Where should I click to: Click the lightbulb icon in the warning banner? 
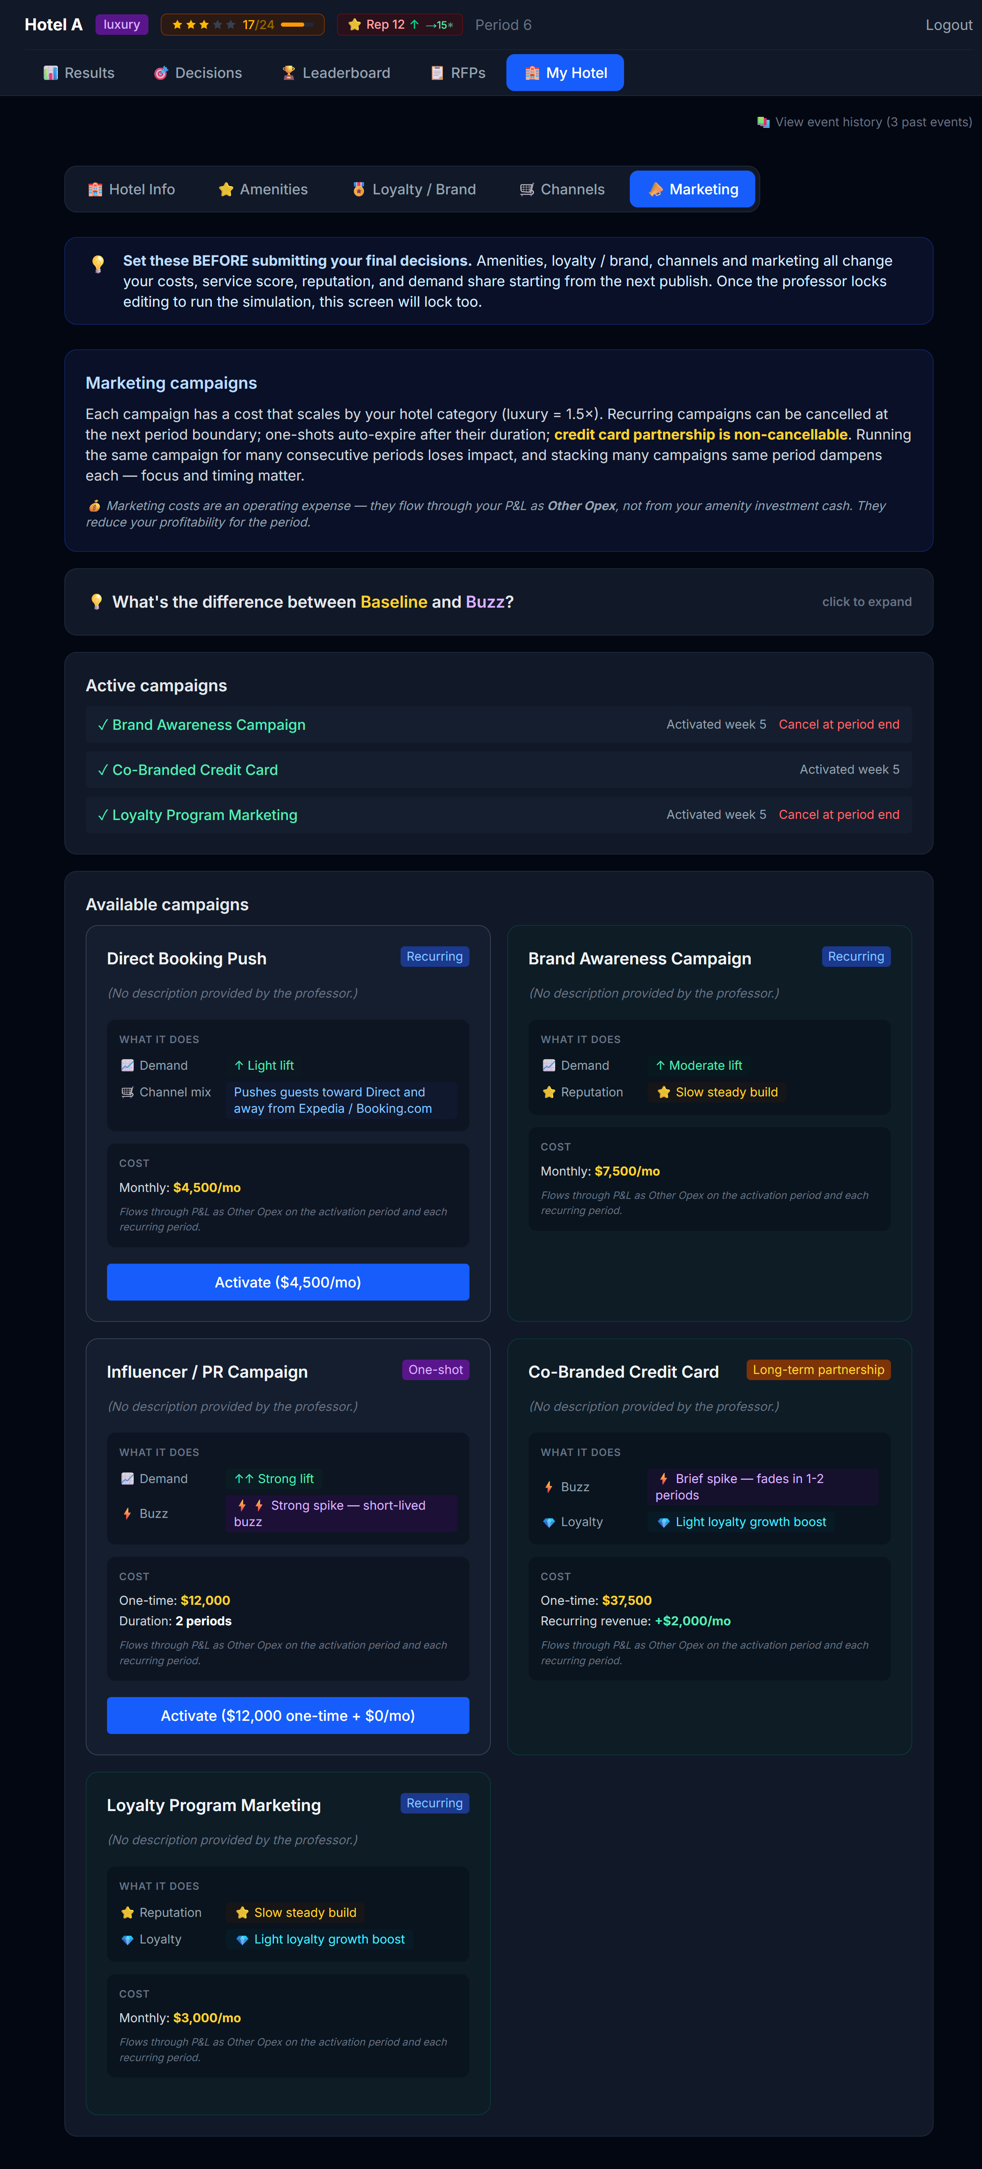[98, 264]
